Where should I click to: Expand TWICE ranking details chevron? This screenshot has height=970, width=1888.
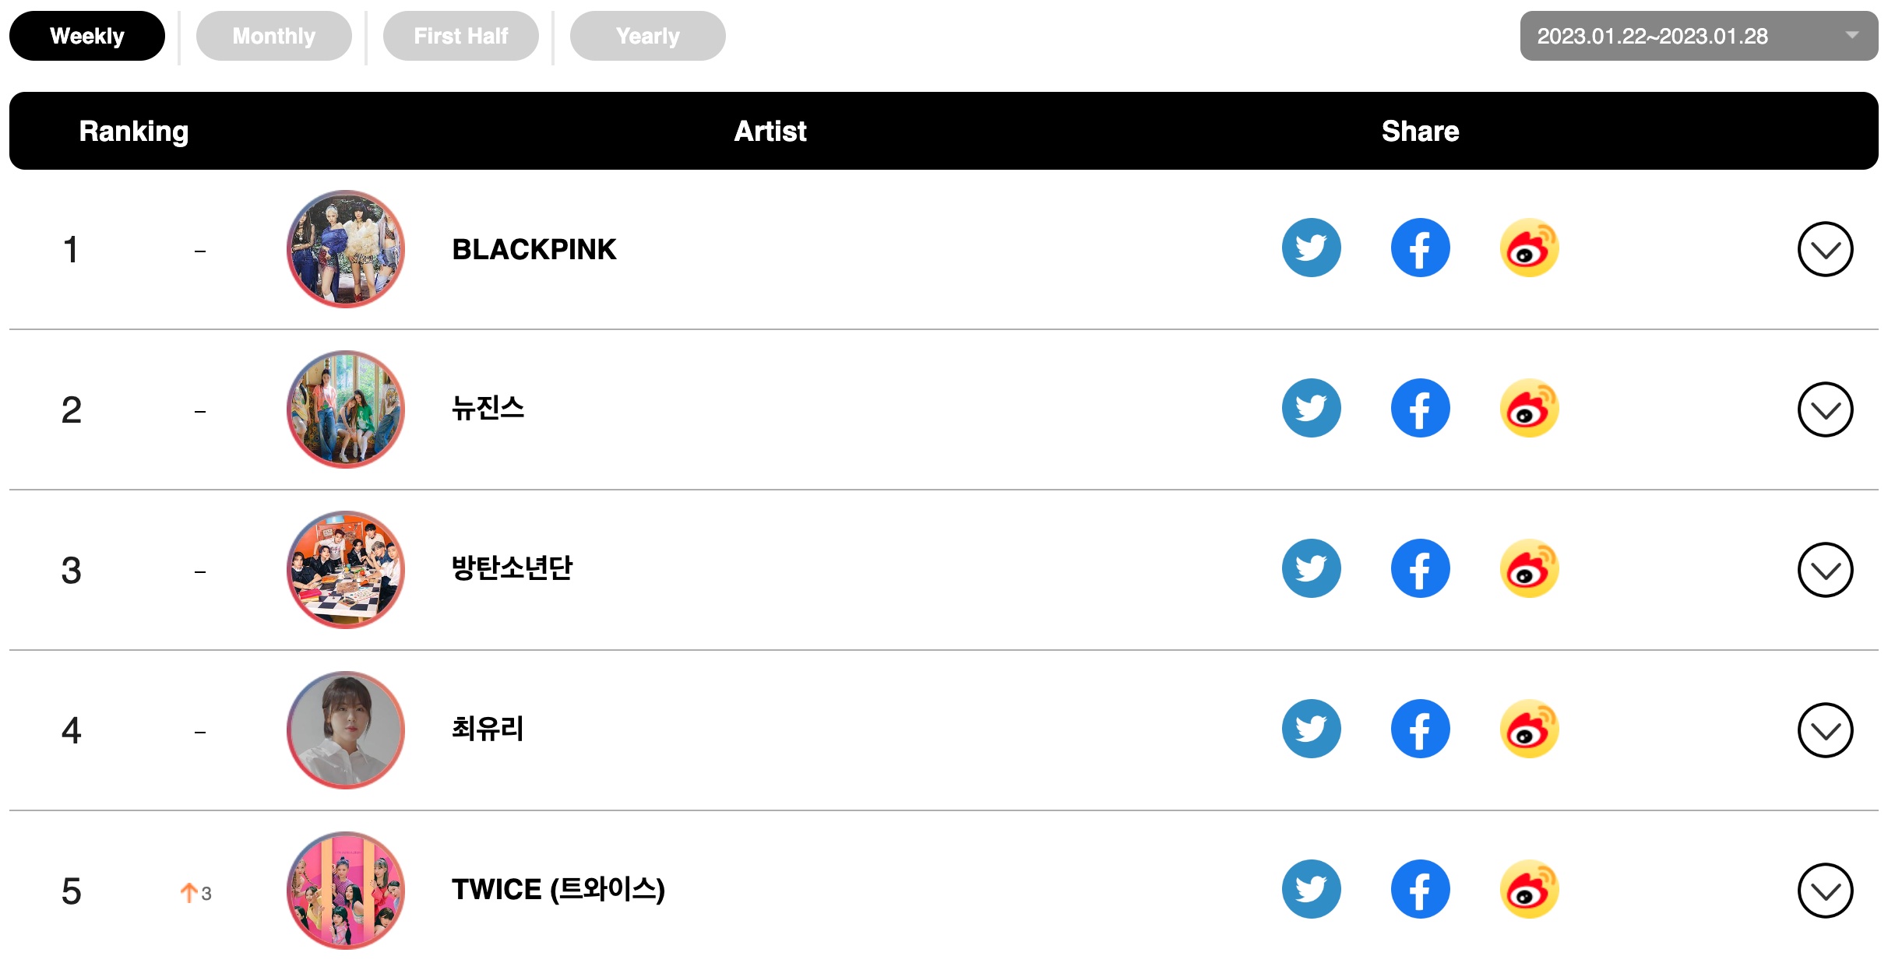coord(1825,891)
